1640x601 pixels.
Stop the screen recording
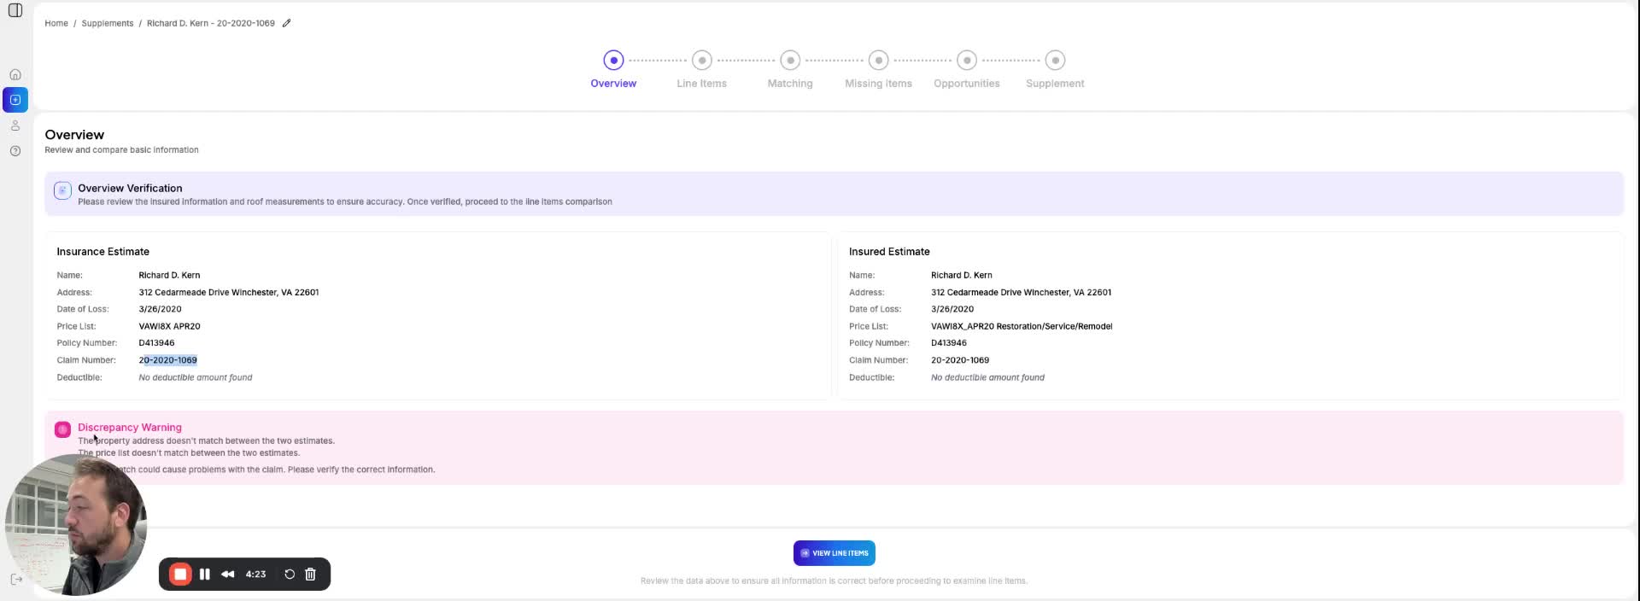coord(180,575)
